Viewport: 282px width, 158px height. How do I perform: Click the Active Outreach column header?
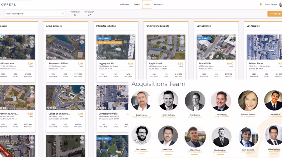click(54, 26)
